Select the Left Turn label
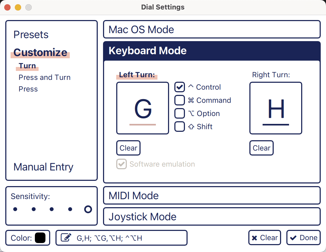The height and width of the screenshot is (252, 326). (137, 75)
